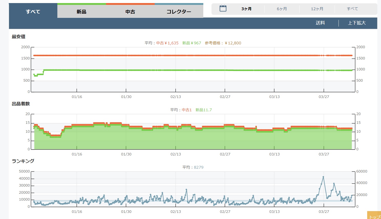Click the green new-price line in 最安値 chart
This screenshot has height=219, width=381.
point(193,70)
